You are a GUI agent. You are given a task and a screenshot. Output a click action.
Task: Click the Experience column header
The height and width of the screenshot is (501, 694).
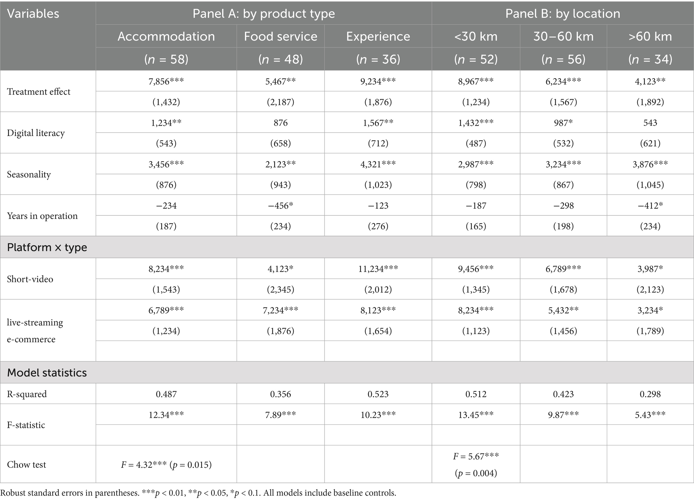coord(378,36)
